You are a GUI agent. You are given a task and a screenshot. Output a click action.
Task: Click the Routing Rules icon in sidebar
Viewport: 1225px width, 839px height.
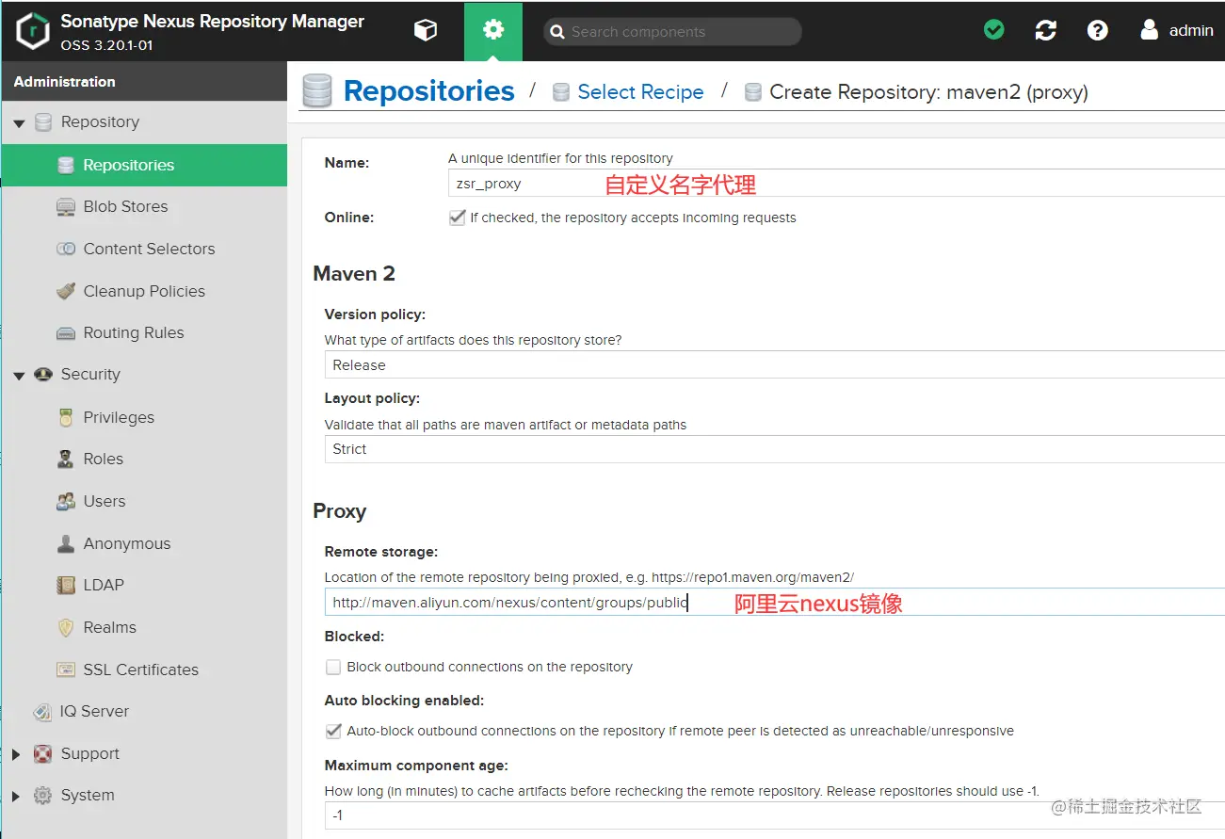(x=66, y=333)
